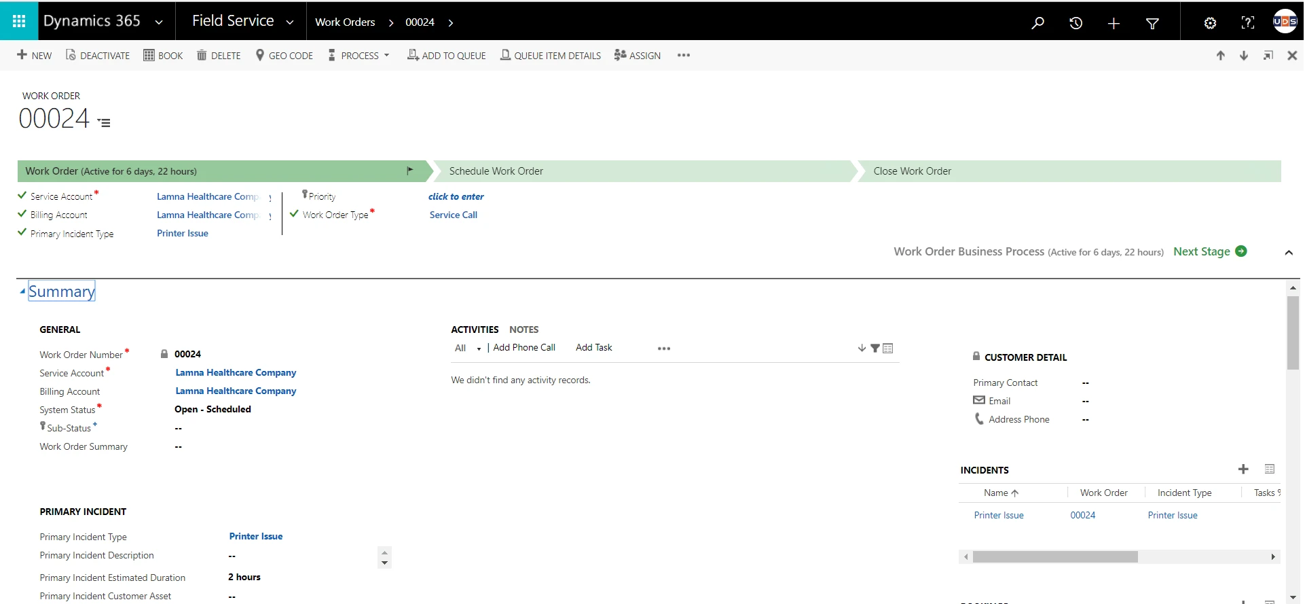Click ASSIGN command
The image size is (1305, 604).
[x=637, y=55]
